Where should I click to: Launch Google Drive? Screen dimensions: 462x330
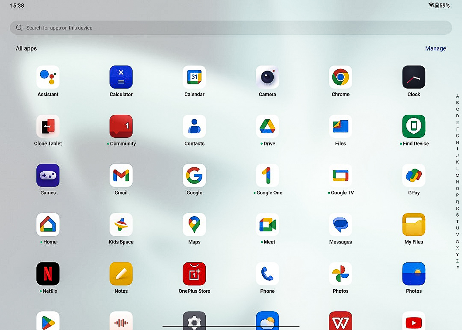tap(267, 126)
